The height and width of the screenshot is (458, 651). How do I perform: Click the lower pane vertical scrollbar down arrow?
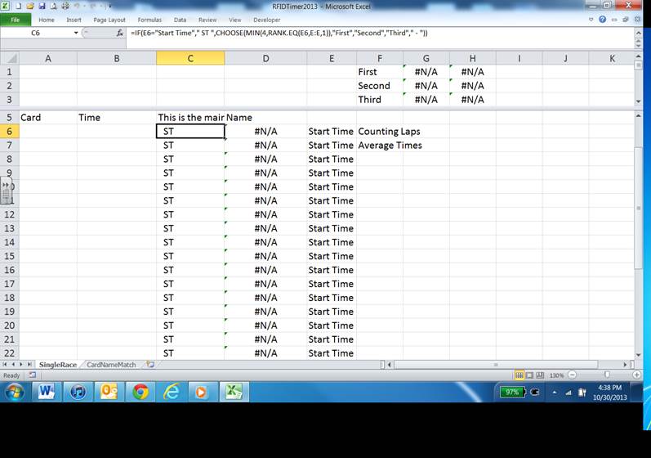point(639,355)
